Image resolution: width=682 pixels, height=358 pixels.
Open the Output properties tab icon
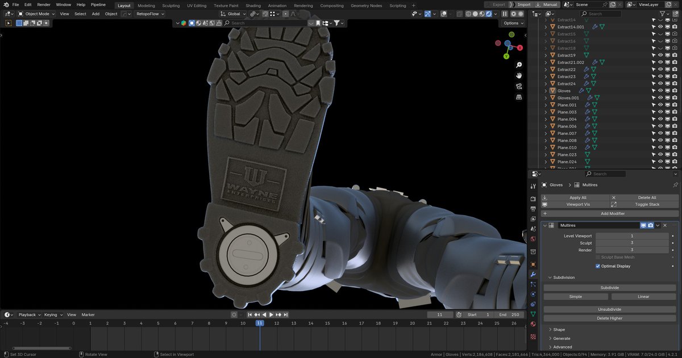[x=533, y=209]
